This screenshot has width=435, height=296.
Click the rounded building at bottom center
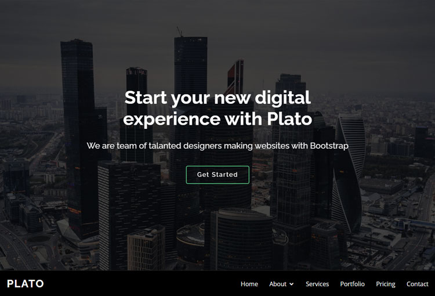(x=243, y=239)
